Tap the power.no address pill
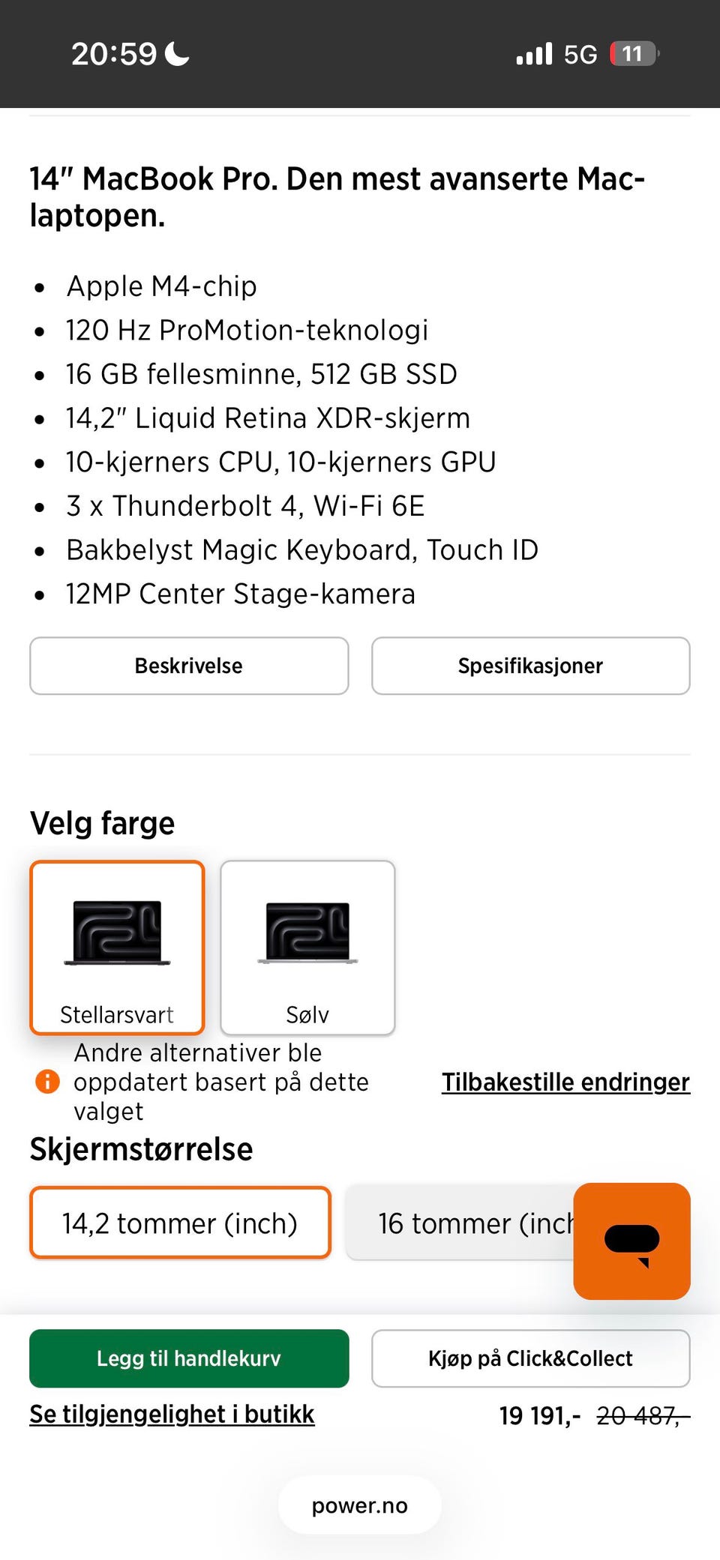The height and width of the screenshot is (1560, 720). coord(360,1505)
